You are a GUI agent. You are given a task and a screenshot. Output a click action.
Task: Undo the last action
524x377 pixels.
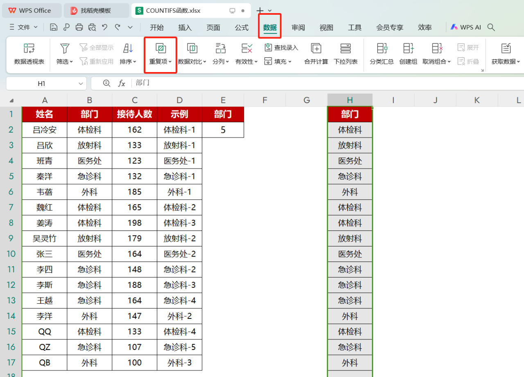(x=105, y=27)
